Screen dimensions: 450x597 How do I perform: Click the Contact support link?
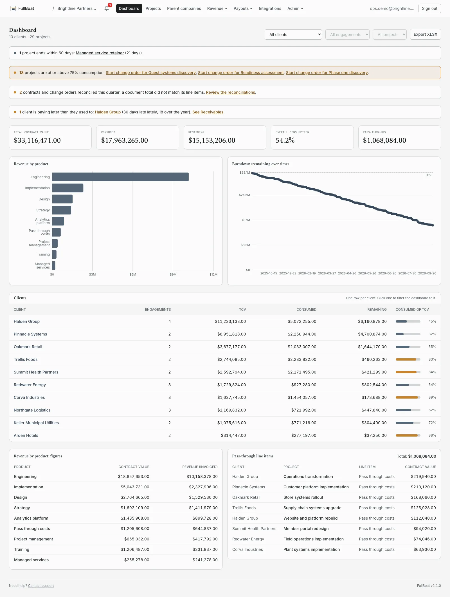pyautogui.click(x=41, y=586)
